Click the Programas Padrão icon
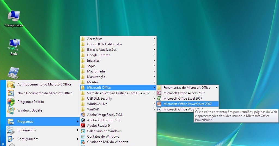This screenshot has height=146, width=279. [x=11, y=102]
